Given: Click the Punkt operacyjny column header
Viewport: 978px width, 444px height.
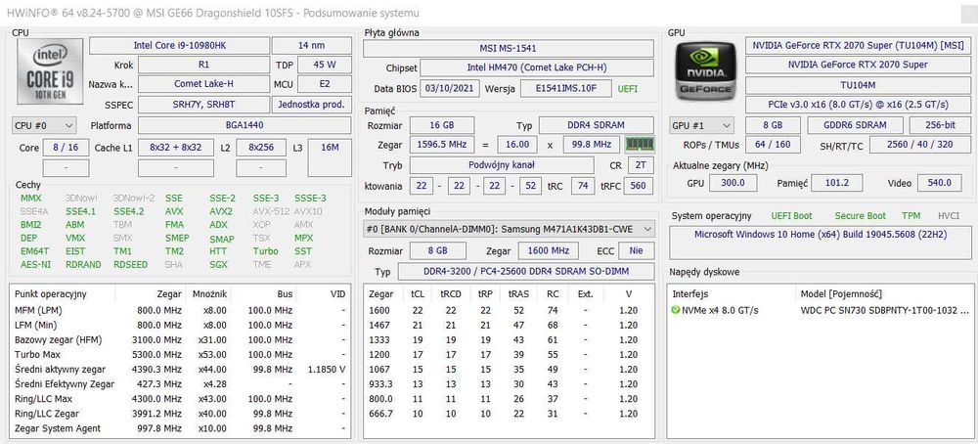Looking at the screenshot, I should pos(64,293).
